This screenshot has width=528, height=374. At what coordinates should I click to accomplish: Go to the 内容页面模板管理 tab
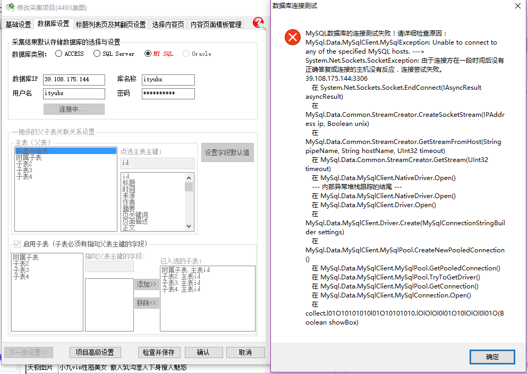click(216, 24)
